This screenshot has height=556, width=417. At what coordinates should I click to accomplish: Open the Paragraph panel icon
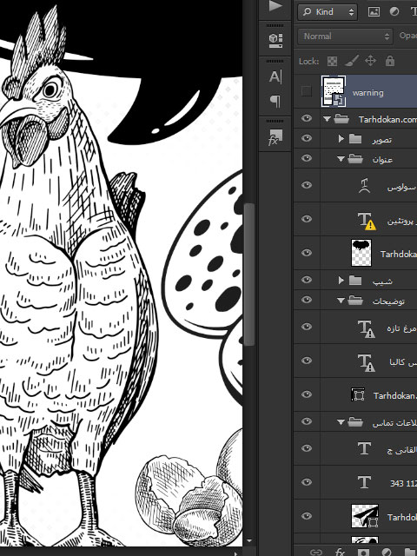coord(275,102)
